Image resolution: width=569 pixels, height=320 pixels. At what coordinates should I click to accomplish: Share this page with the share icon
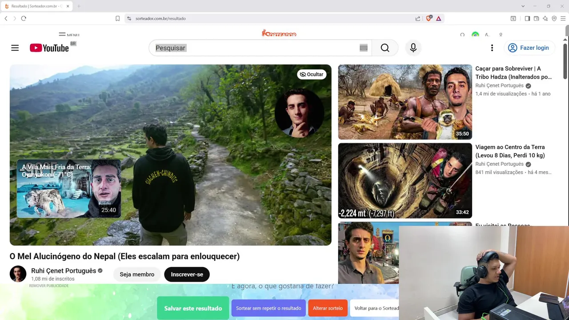click(x=418, y=18)
